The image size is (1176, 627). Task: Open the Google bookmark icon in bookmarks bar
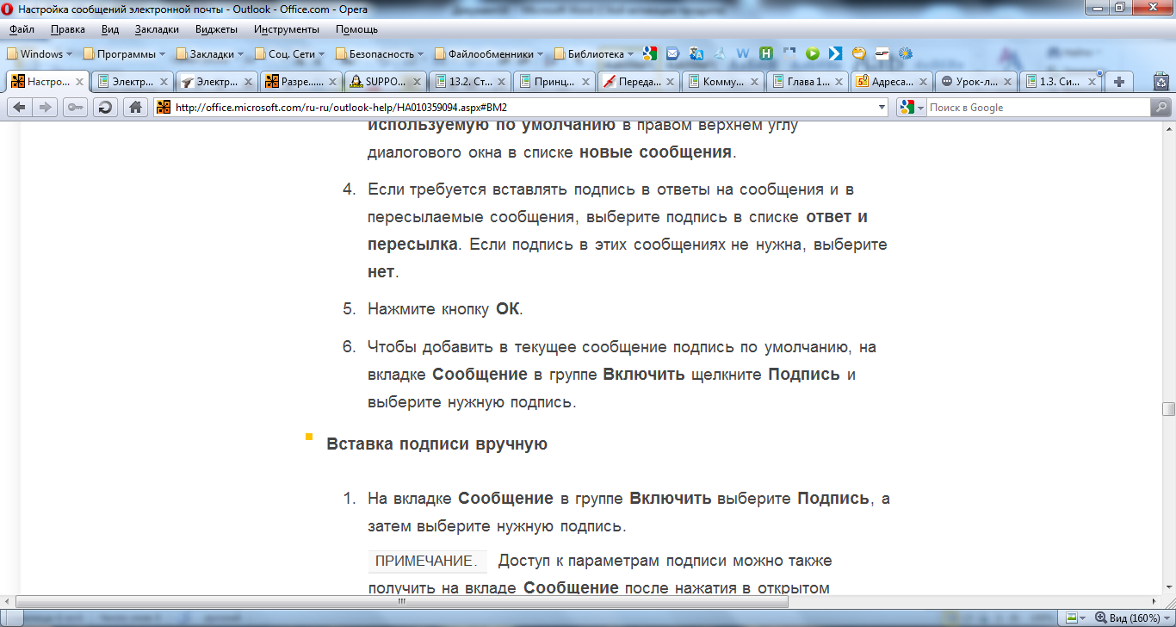(x=650, y=53)
